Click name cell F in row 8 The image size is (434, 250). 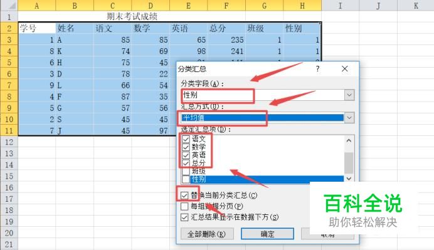75,96
